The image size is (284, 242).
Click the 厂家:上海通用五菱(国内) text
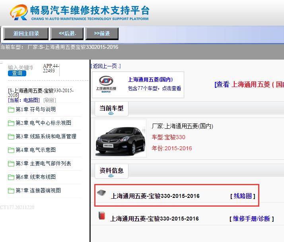pos(183,126)
